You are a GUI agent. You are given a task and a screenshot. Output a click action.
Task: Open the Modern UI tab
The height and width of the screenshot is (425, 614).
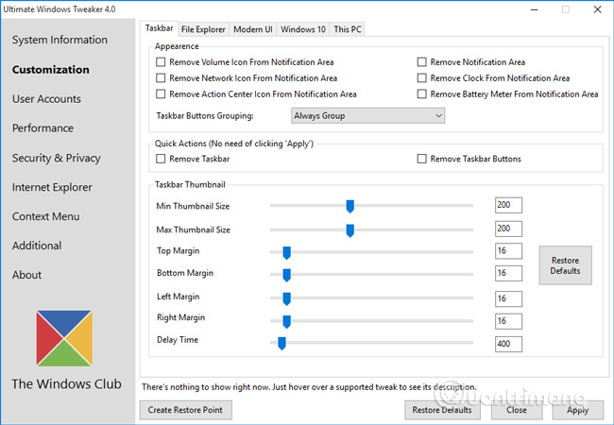tap(252, 29)
